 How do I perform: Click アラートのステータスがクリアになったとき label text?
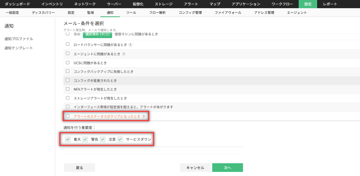[107, 116]
